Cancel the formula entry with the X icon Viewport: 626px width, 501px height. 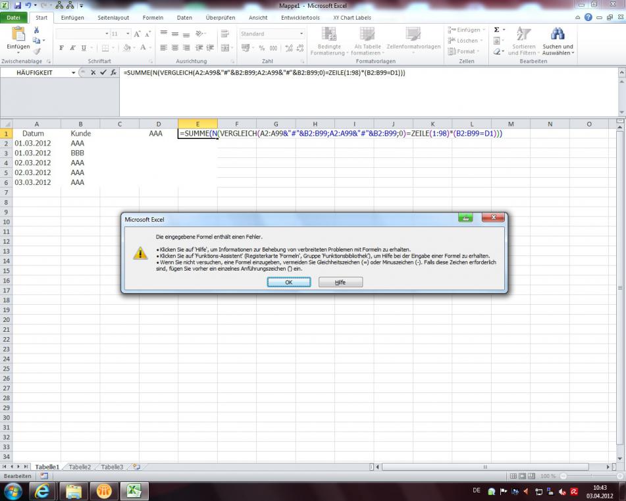93,72
